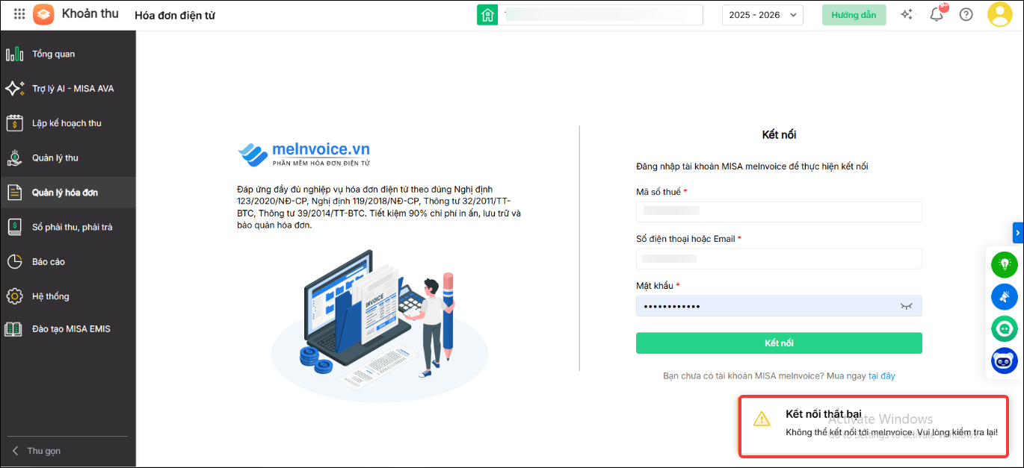Click the Đào tạo MISA EMIS book icon
The height and width of the screenshot is (468, 1024).
click(x=14, y=329)
